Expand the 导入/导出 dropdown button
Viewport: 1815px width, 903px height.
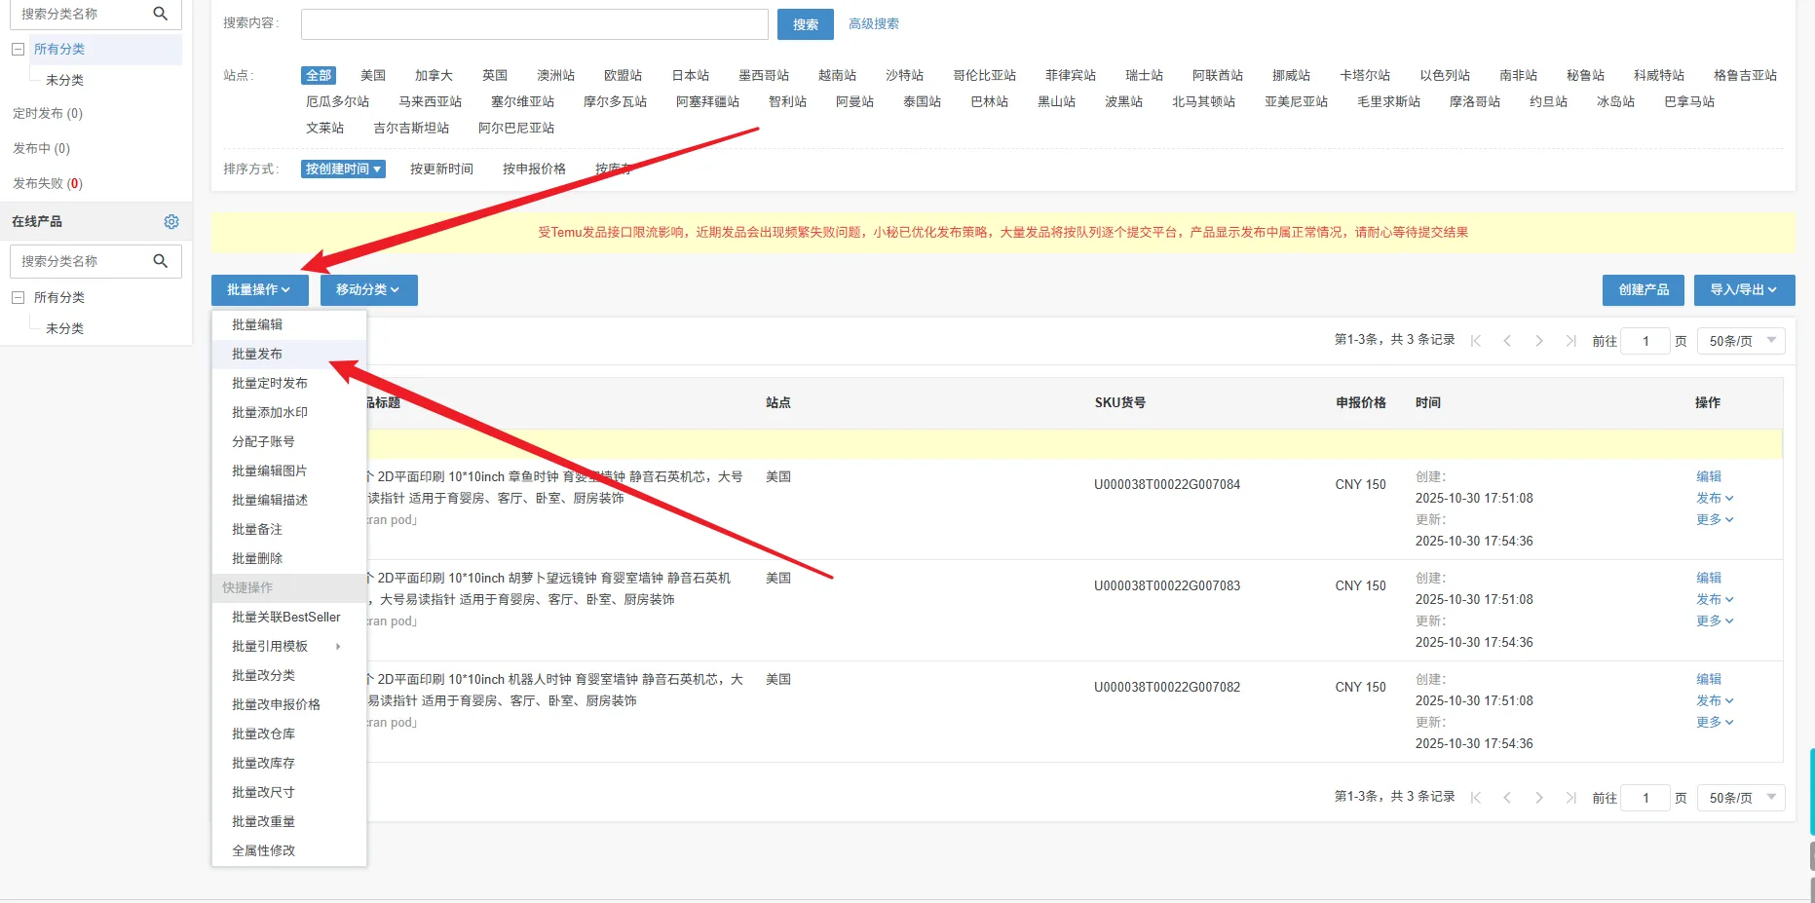pyautogui.click(x=1744, y=289)
